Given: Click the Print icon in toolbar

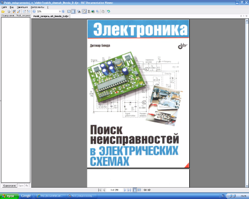Looking at the screenshot, I should click(x=9, y=11).
